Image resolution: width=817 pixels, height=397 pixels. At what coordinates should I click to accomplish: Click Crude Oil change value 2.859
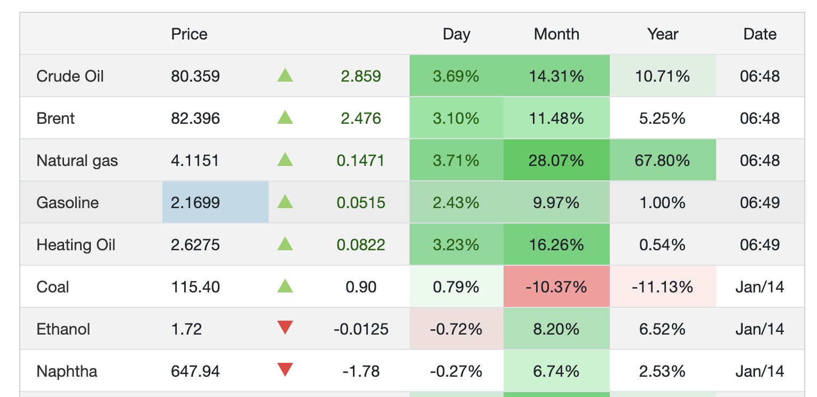(x=361, y=76)
